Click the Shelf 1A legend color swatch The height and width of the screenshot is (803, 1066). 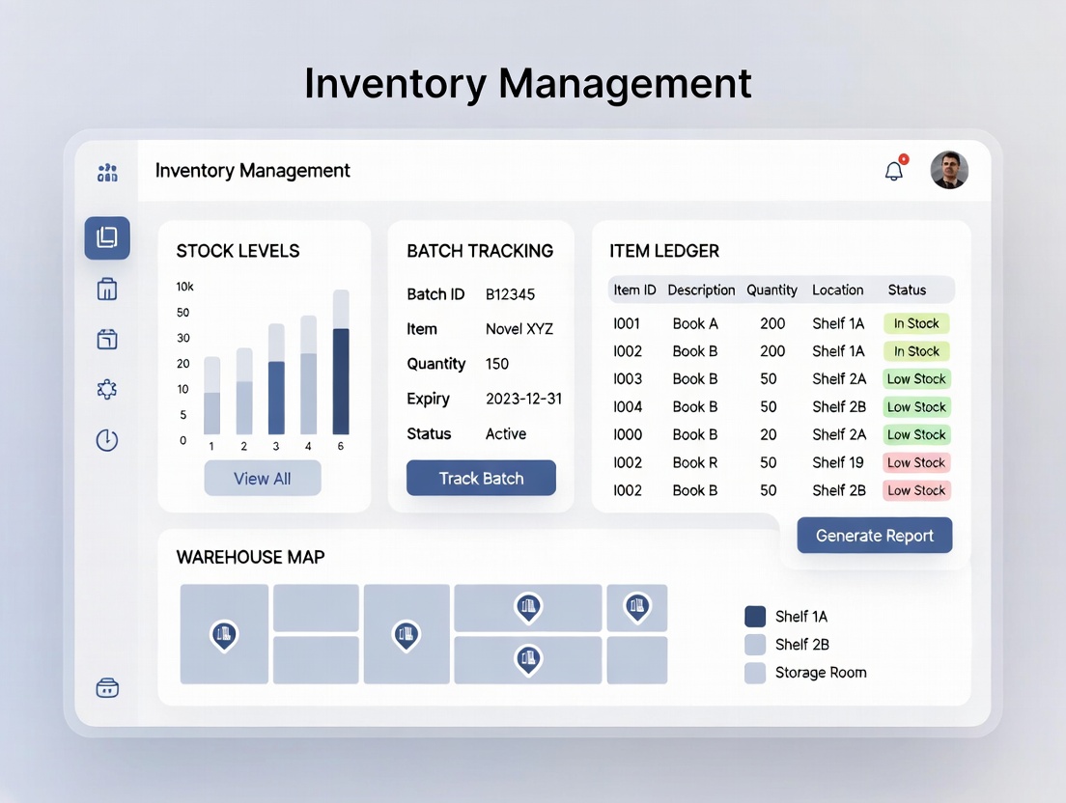(755, 617)
